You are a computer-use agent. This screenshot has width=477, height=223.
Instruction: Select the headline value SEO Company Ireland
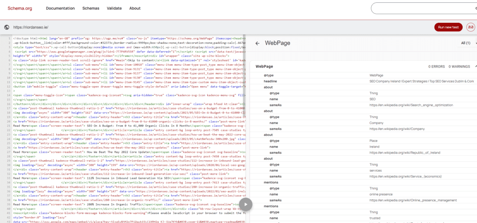coord(421,81)
